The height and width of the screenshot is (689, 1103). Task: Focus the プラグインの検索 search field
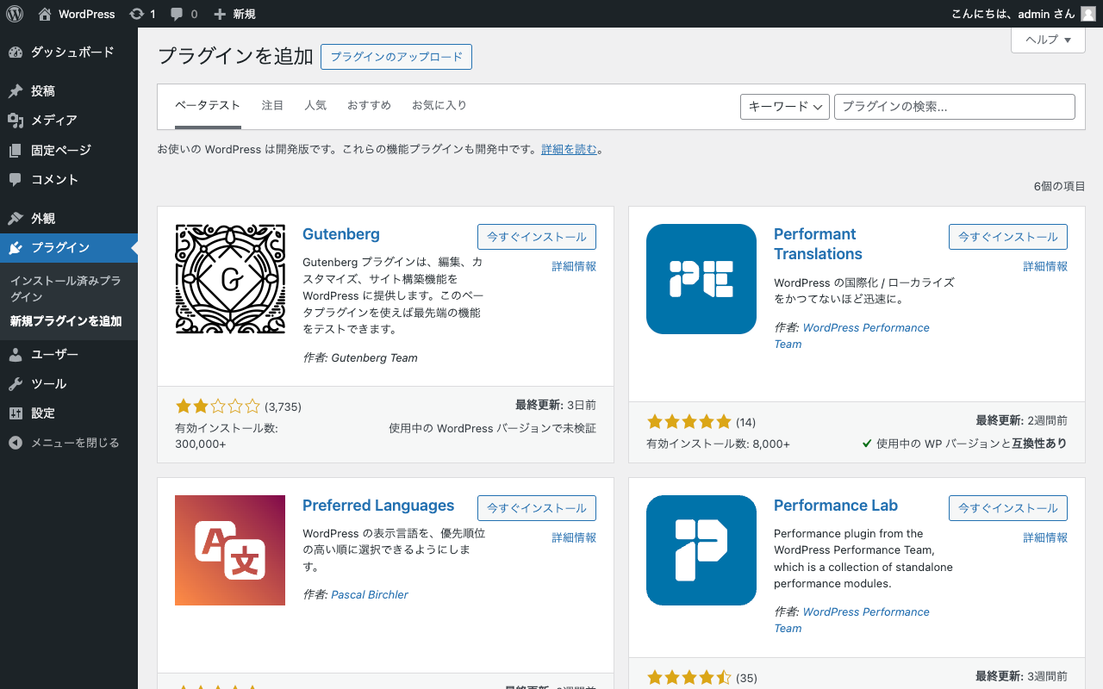tap(955, 107)
